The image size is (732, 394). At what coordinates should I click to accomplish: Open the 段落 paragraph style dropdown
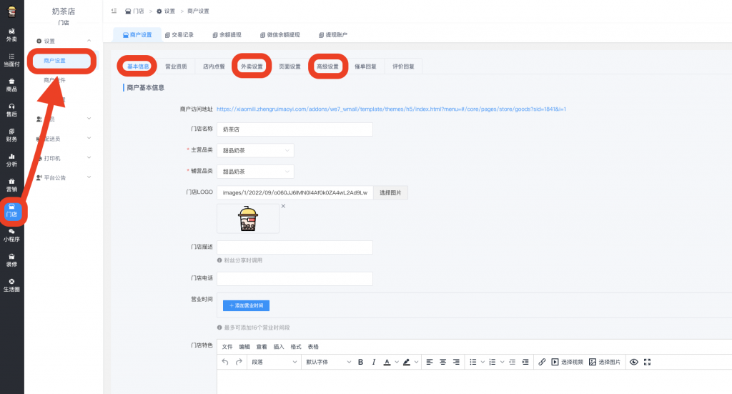point(274,362)
